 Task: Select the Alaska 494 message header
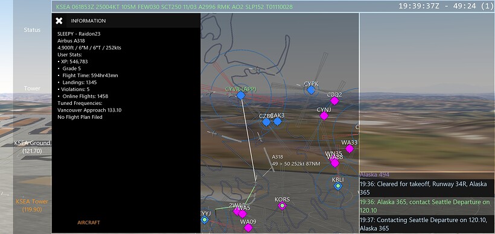point(374,175)
